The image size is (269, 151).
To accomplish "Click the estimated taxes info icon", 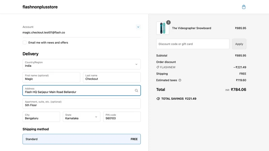I will tap(180, 80).
